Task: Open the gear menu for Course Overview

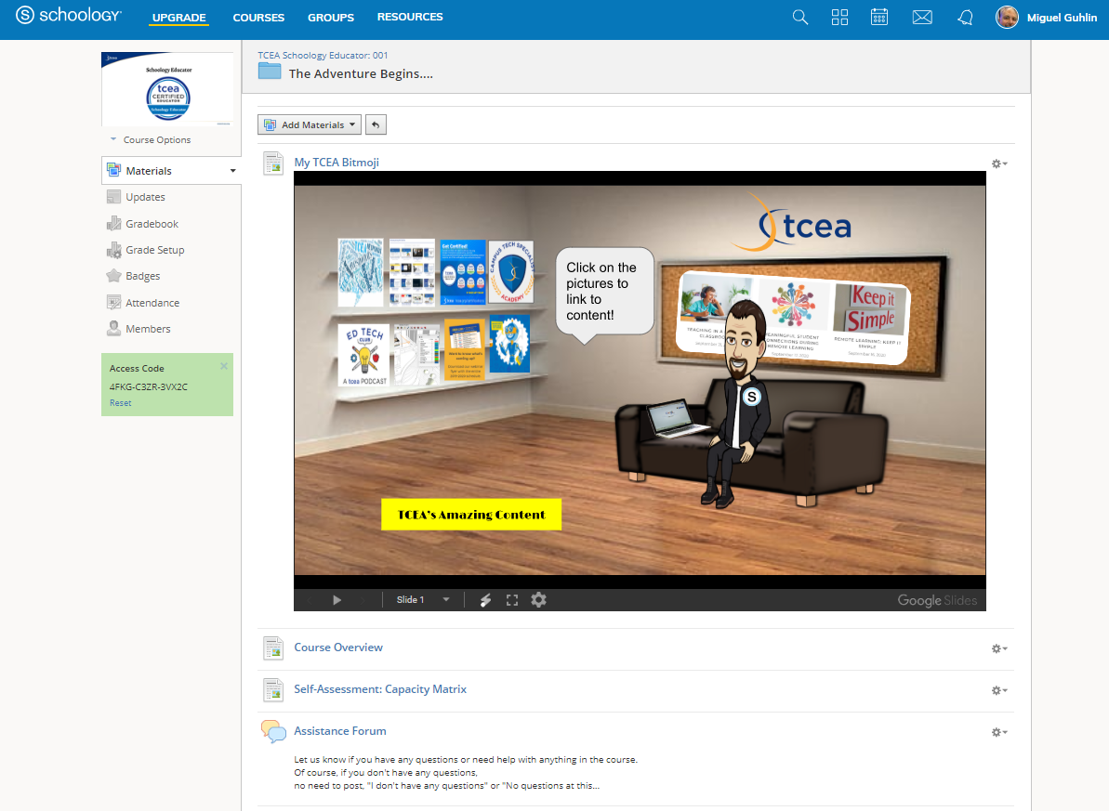Action: coord(998,648)
